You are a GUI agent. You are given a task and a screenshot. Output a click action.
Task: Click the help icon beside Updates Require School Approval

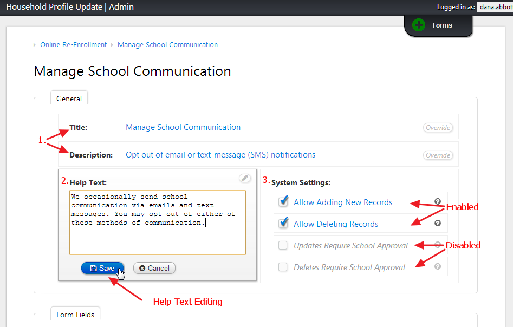click(x=437, y=245)
